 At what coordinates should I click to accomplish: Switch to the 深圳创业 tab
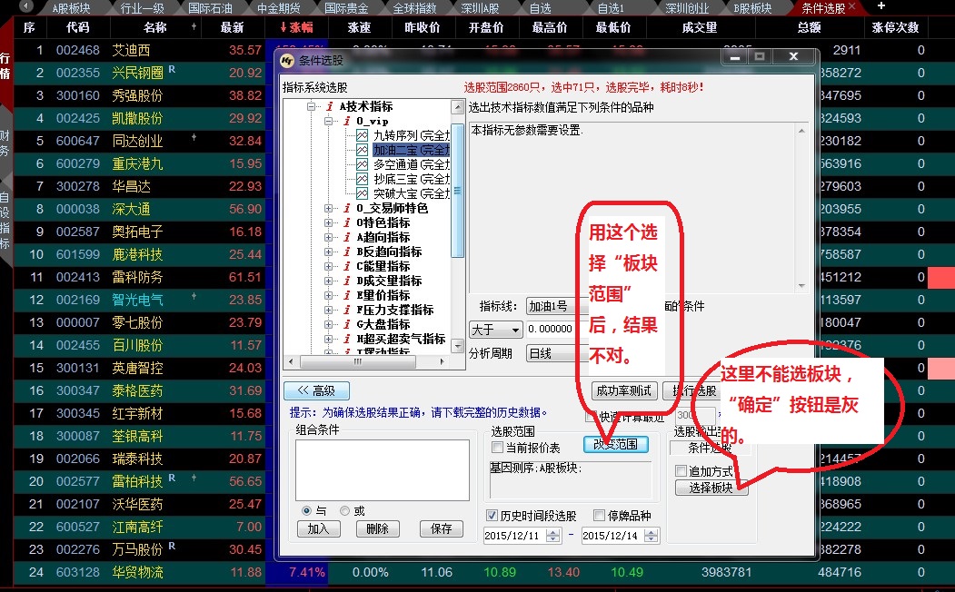pyautogui.click(x=689, y=8)
